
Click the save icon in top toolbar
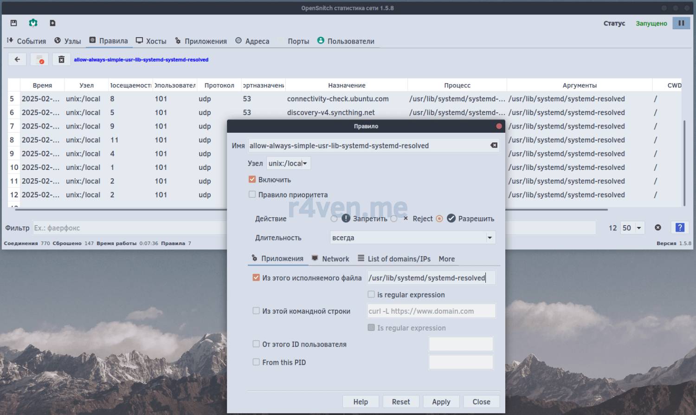click(14, 23)
